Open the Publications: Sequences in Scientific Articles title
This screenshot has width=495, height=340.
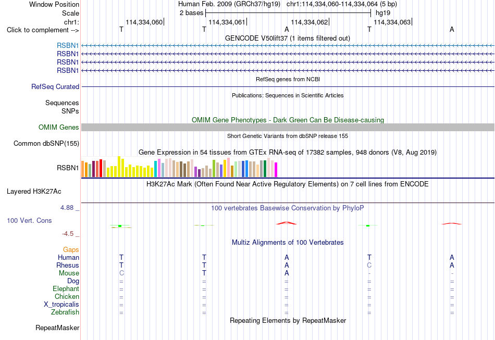(x=288, y=95)
